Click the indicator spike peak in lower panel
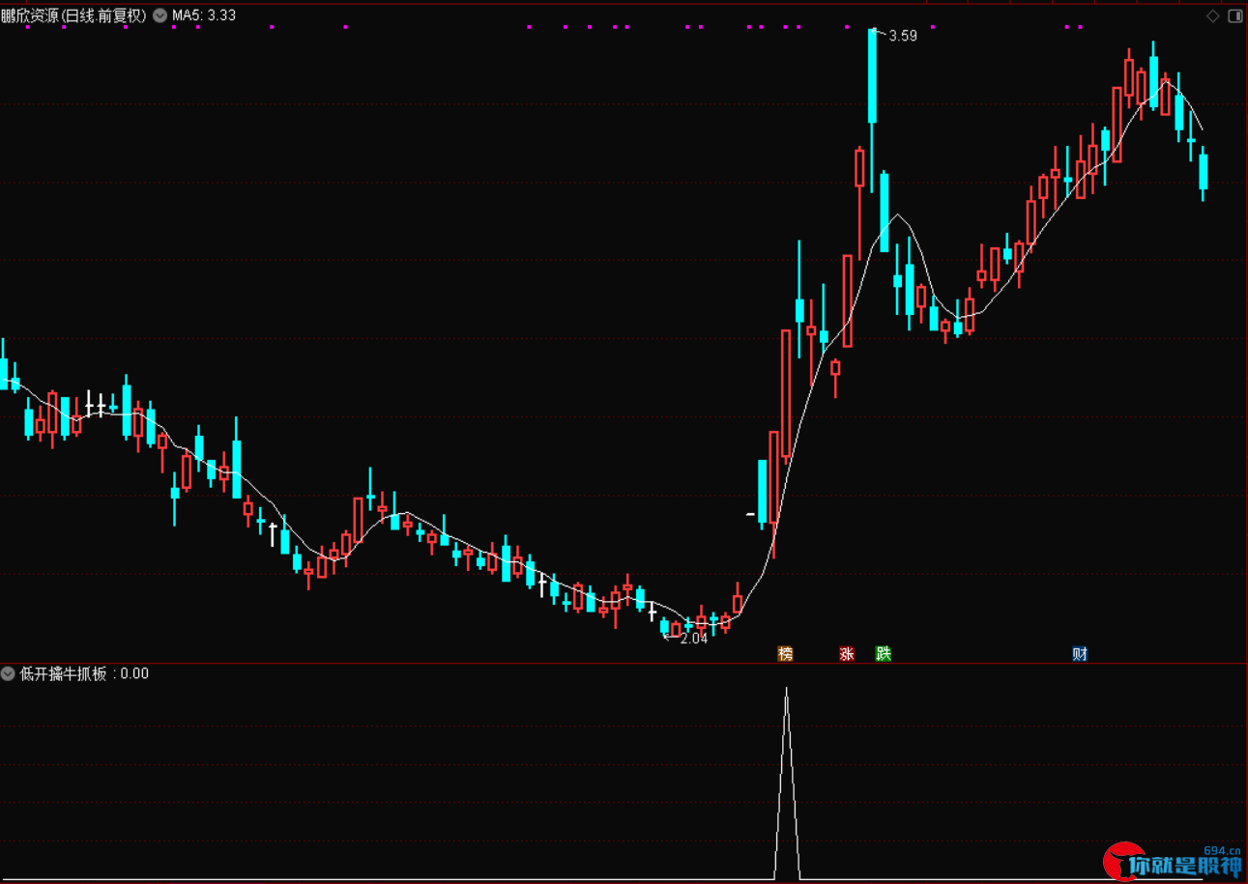This screenshot has height=884, width=1248. 787,689
